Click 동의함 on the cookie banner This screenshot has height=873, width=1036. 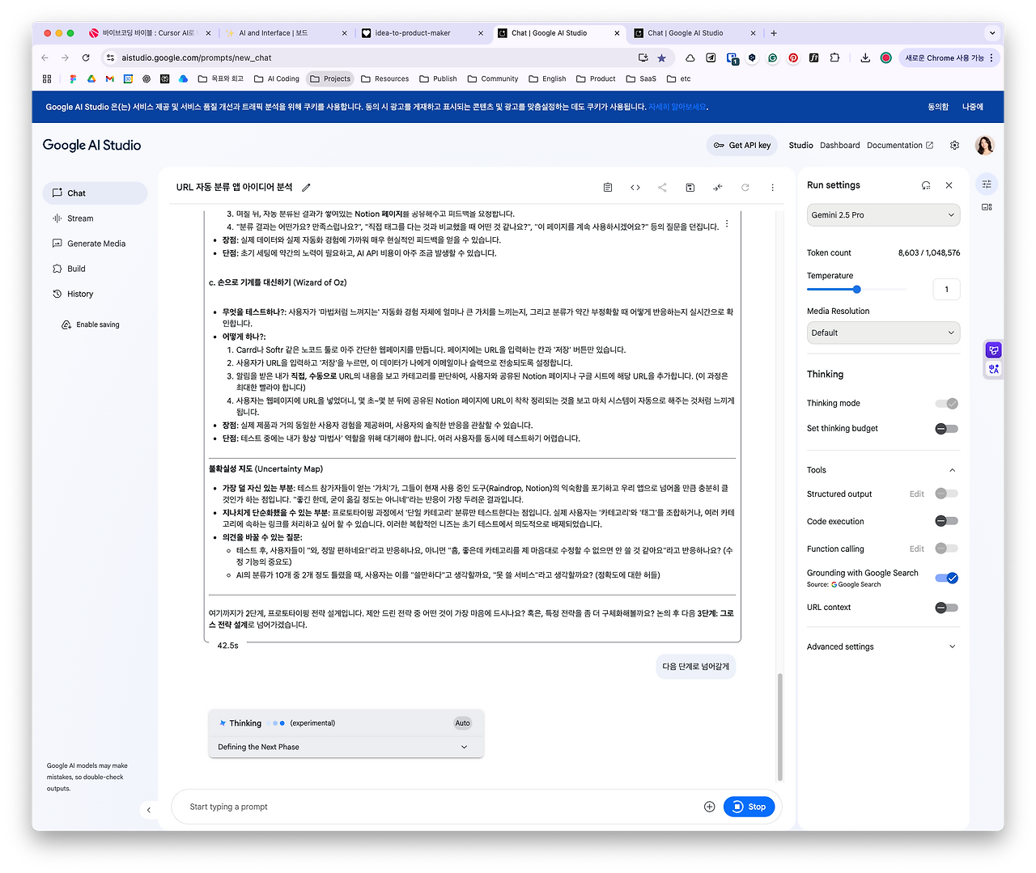click(938, 107)
